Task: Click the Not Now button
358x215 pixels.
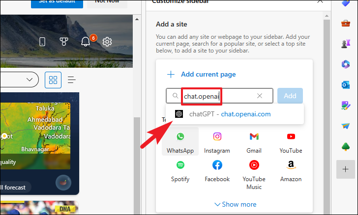Action: coord(107,3)
